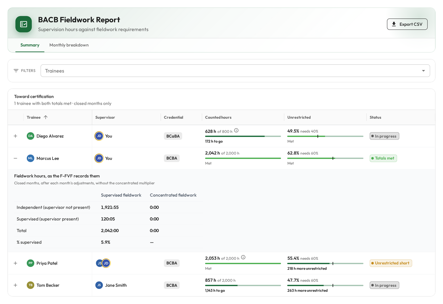Click the 'Totals met' status badge
This screenshot has width=443, height=304.
coord(383,158)
